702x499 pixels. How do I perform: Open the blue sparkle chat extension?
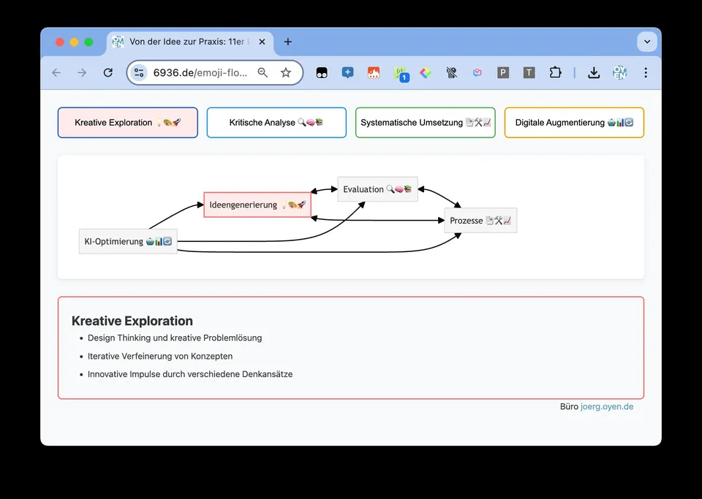348,72
